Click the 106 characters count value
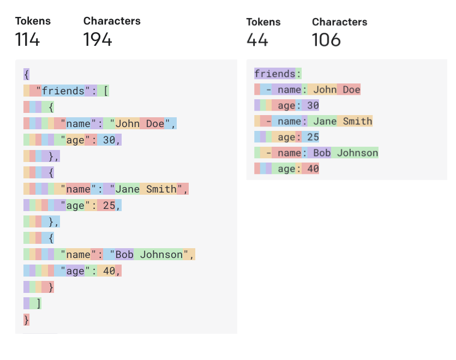 (x=326, y=40)
